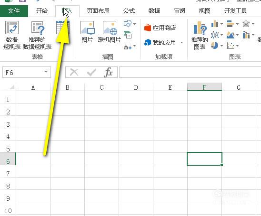Expand the area chart dropdown arrow
The width and height of the screenshot is (261, 216).
coord(237,35)
